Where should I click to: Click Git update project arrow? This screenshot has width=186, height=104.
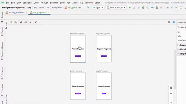tap(172, 8)
